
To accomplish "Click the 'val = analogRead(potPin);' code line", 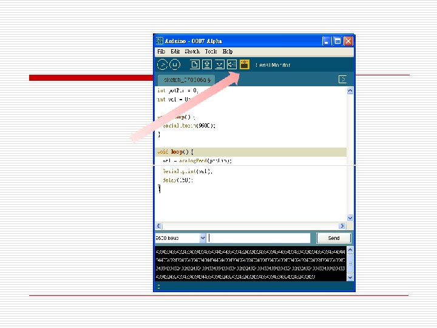I will tap(197, 161).
